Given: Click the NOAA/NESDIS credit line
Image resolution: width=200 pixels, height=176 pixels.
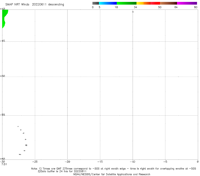Looking at the screenshot, I should pos(112,174).
